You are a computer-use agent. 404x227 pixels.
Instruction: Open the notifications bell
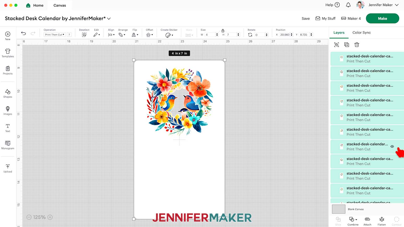(x=348, y=5)
